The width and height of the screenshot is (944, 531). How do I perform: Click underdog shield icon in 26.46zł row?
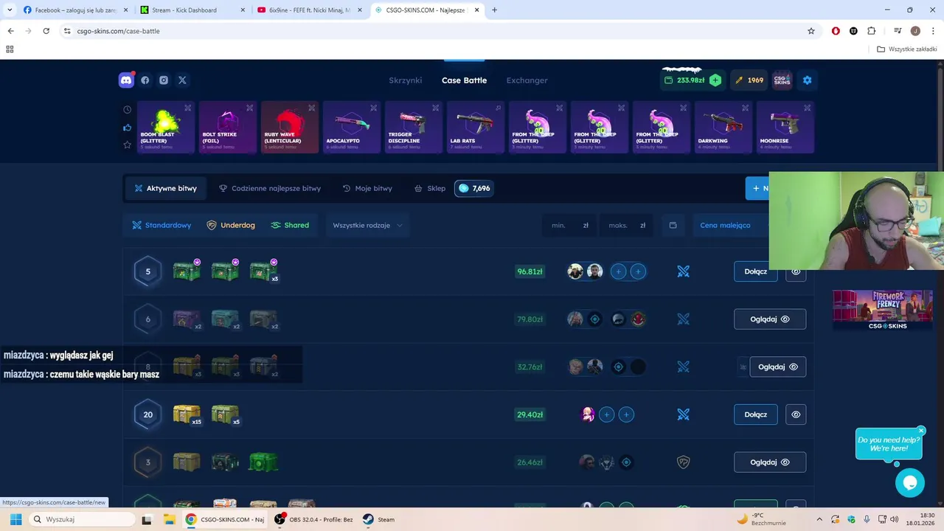[684, 462]
